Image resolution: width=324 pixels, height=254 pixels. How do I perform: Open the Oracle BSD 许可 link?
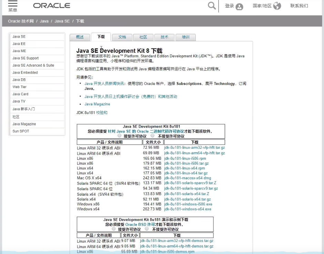140,224
